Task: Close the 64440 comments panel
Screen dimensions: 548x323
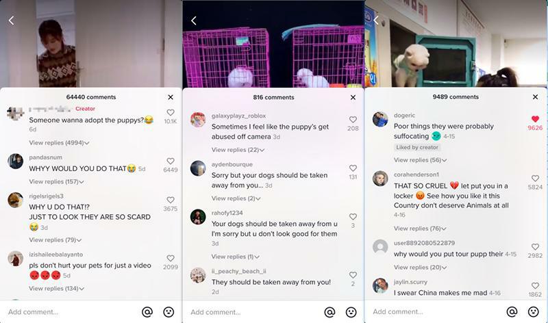Action: pos(171,97)
